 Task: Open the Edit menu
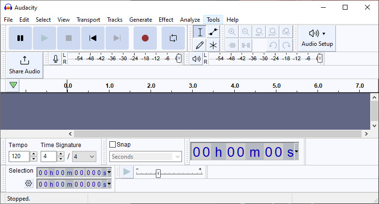coord(24,20)
